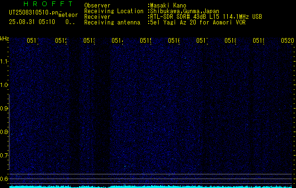
Task: Click the 0518 time marker
Action: point(230,40)
